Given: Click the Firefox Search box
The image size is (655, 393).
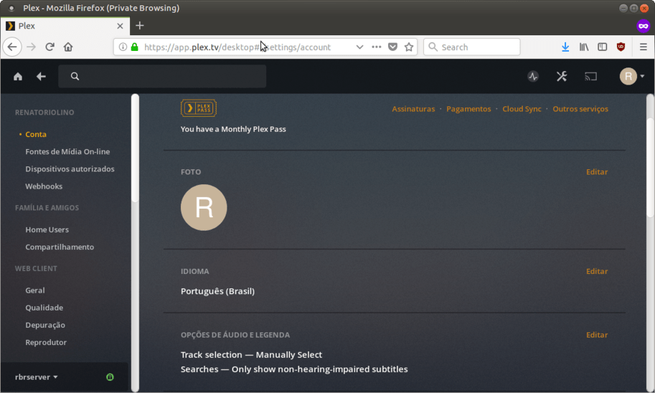Looking at the screenshot, I should point(471,47).
